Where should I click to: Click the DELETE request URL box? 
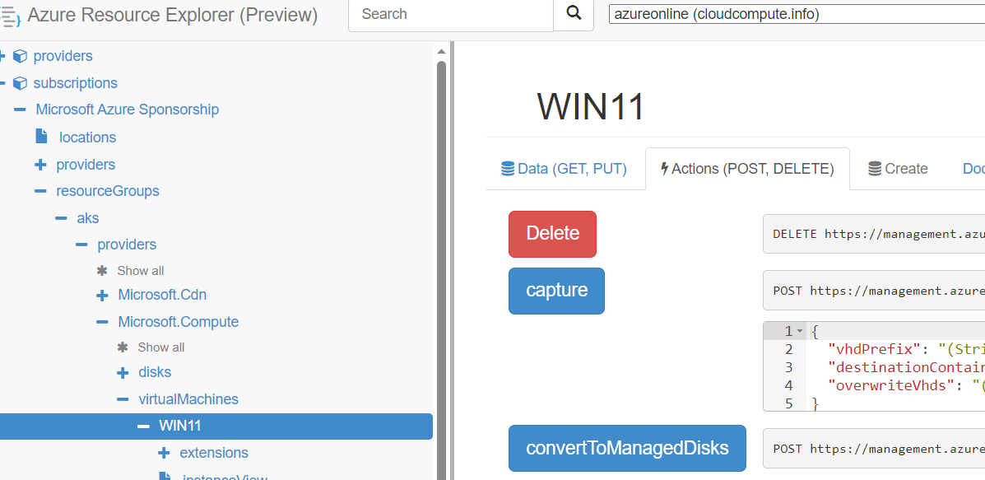click(874, 234)
